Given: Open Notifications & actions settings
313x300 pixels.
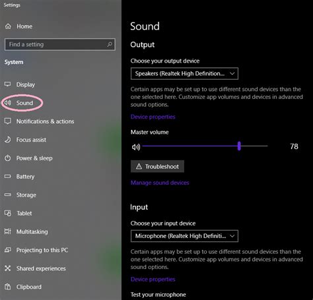Looking at the screenshot, I should click(45, 121).
